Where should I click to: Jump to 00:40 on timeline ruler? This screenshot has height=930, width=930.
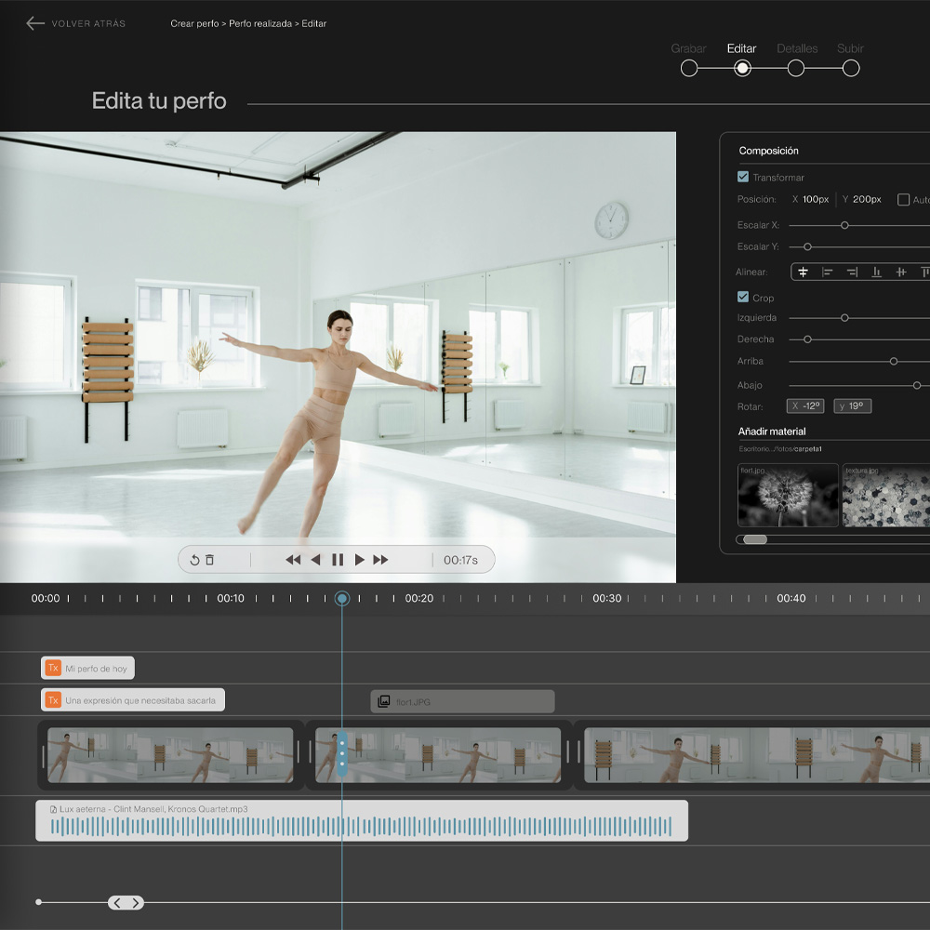click(791, 598)
